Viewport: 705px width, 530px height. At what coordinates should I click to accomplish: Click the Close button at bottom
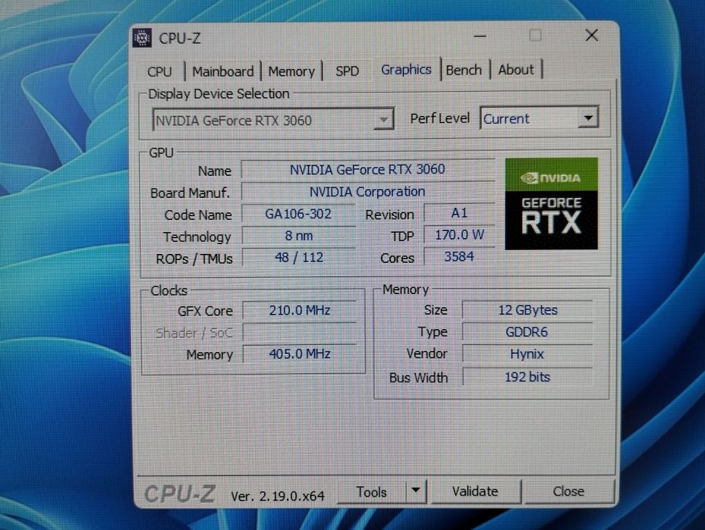568,491
